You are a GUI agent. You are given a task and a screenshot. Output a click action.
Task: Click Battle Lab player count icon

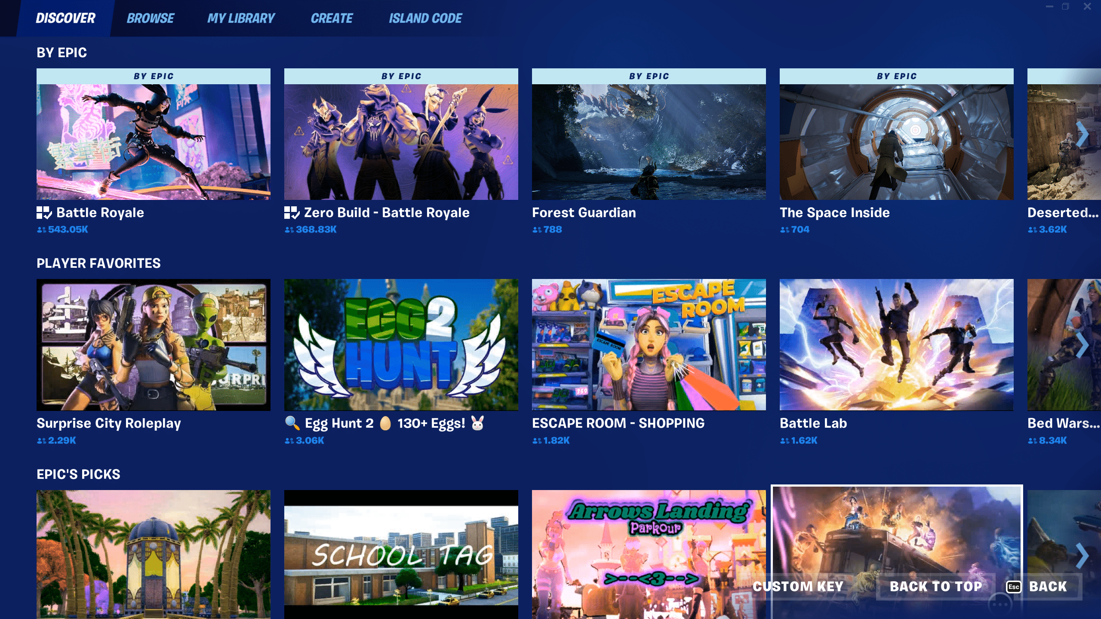[784, 441]
